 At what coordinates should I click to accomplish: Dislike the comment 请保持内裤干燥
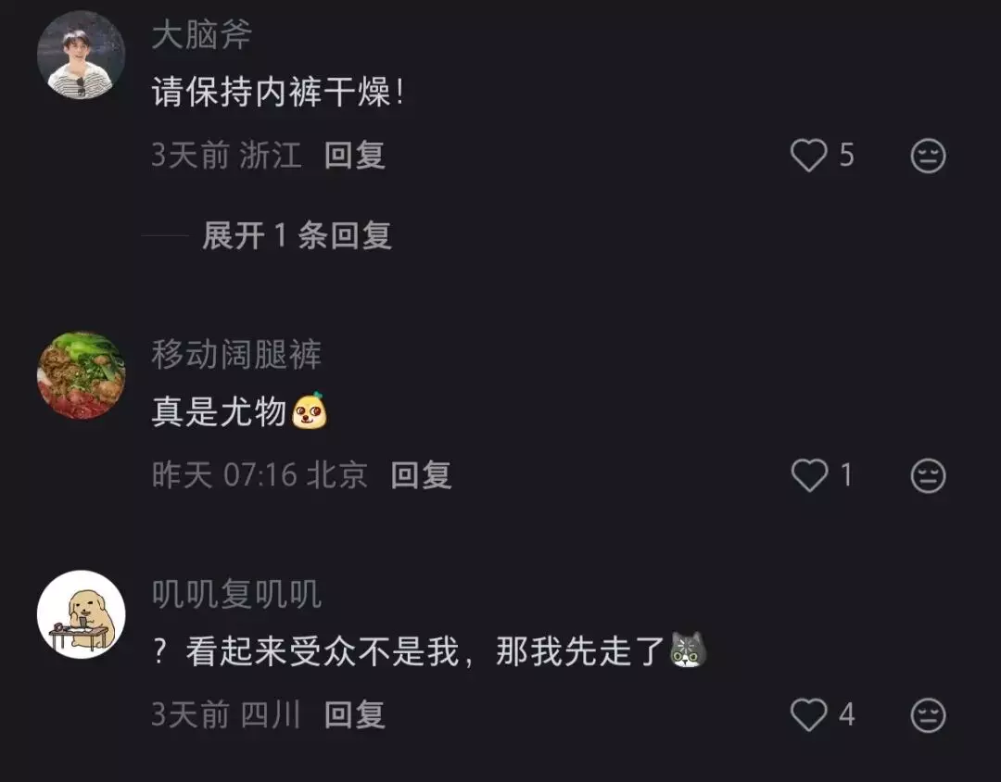tap(928, 156)
